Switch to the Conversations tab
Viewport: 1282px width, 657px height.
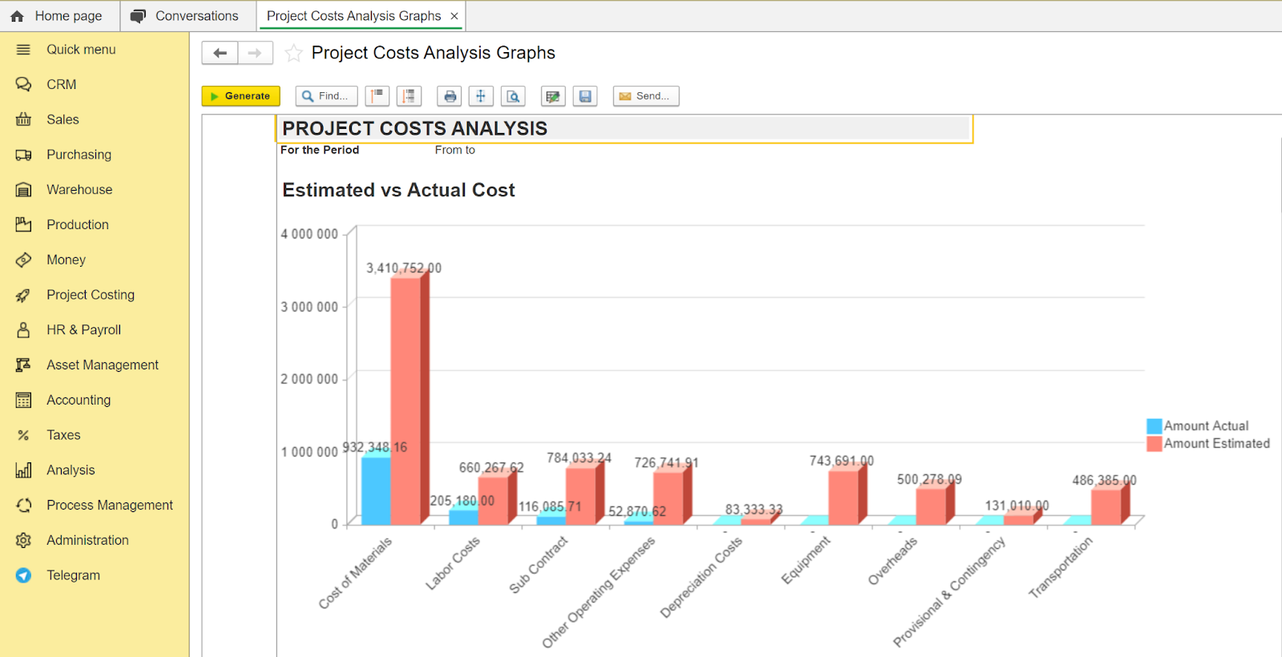point(185,16)
